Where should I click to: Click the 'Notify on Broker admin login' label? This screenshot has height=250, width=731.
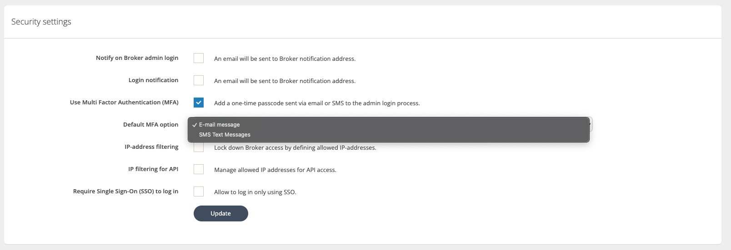[137, 58]
